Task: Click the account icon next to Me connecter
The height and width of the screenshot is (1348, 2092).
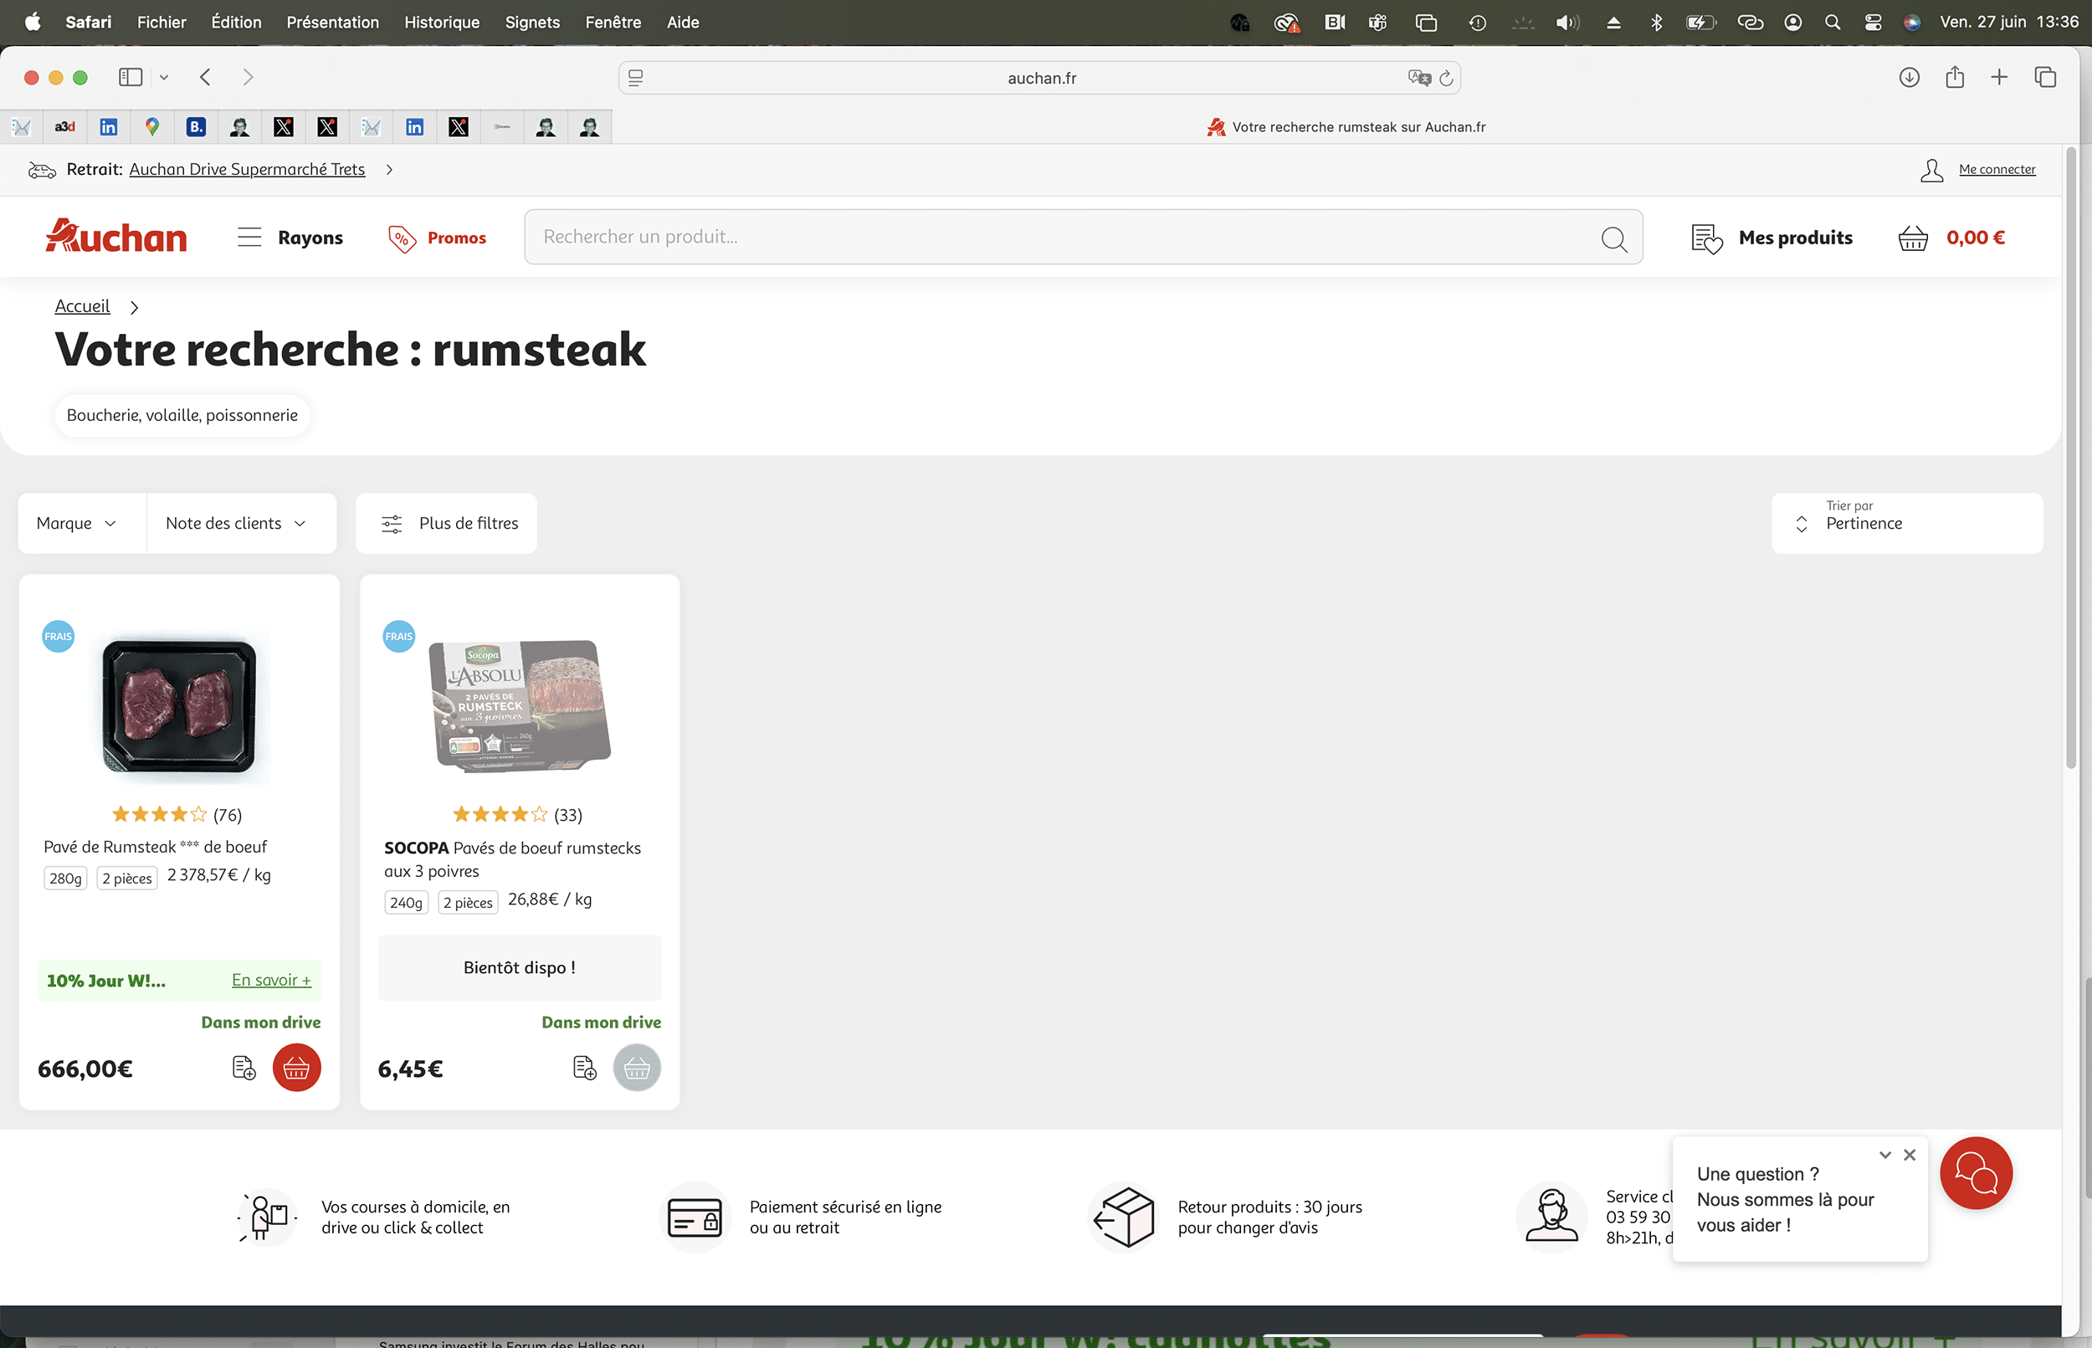Action: [1932, 170]
